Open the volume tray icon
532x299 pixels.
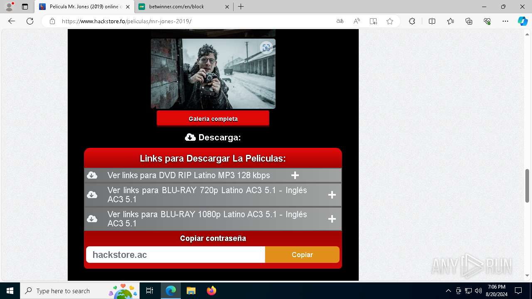tap(478, 291)
